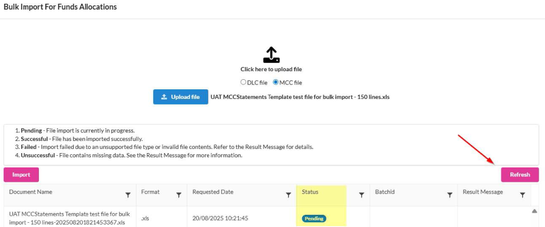Viewport: 545px width, 227px height.
Task: Open the Document Name column filter
Action: [128, 195]
